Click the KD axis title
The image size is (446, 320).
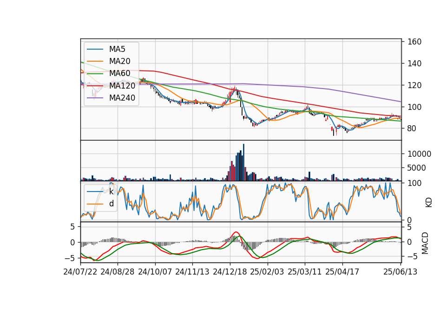click(x=429, y=203)
